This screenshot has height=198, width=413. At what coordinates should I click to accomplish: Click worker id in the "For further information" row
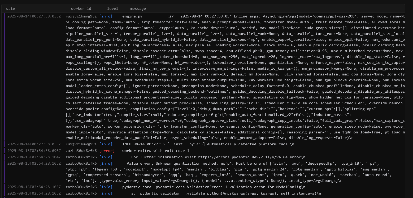coord(81,157)
